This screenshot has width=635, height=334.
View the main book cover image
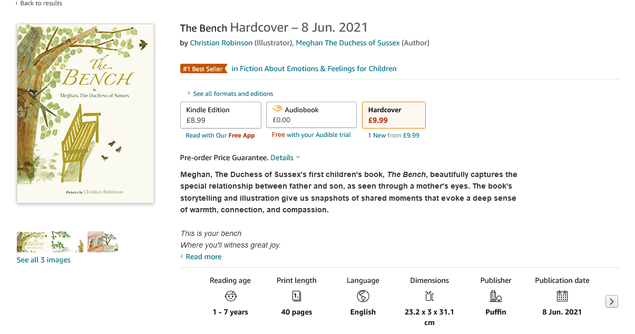85,113
